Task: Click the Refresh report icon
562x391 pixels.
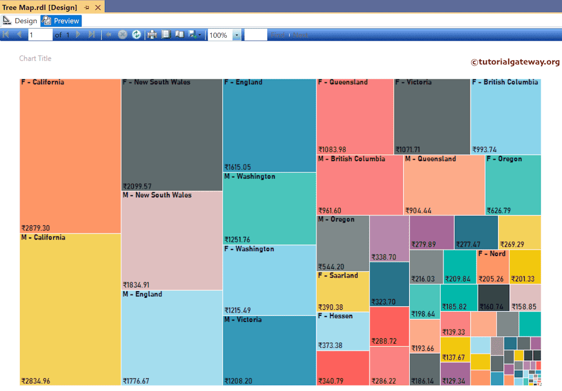Action: pyautogui.click(x=136, y=35)
